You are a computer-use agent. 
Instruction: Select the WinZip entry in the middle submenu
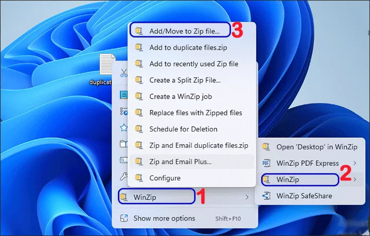pos(310,180)
